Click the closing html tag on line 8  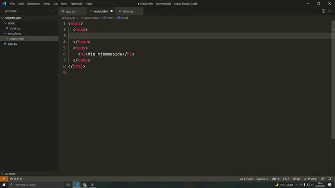point(76,66)
